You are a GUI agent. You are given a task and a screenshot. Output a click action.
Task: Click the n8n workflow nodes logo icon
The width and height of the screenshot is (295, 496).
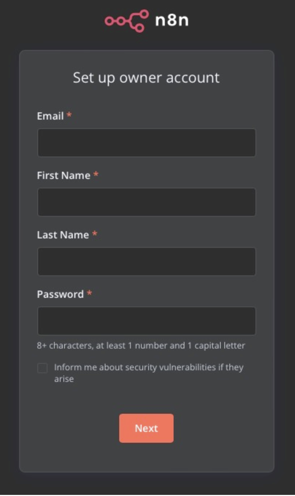[126, 21]
